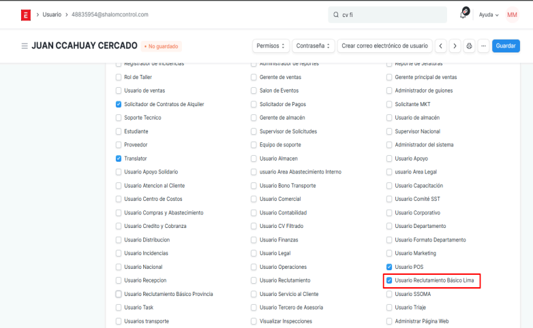Uncheck the Translator role checkbox
Viewport: 533px width, 328px height.
point(119,158)
